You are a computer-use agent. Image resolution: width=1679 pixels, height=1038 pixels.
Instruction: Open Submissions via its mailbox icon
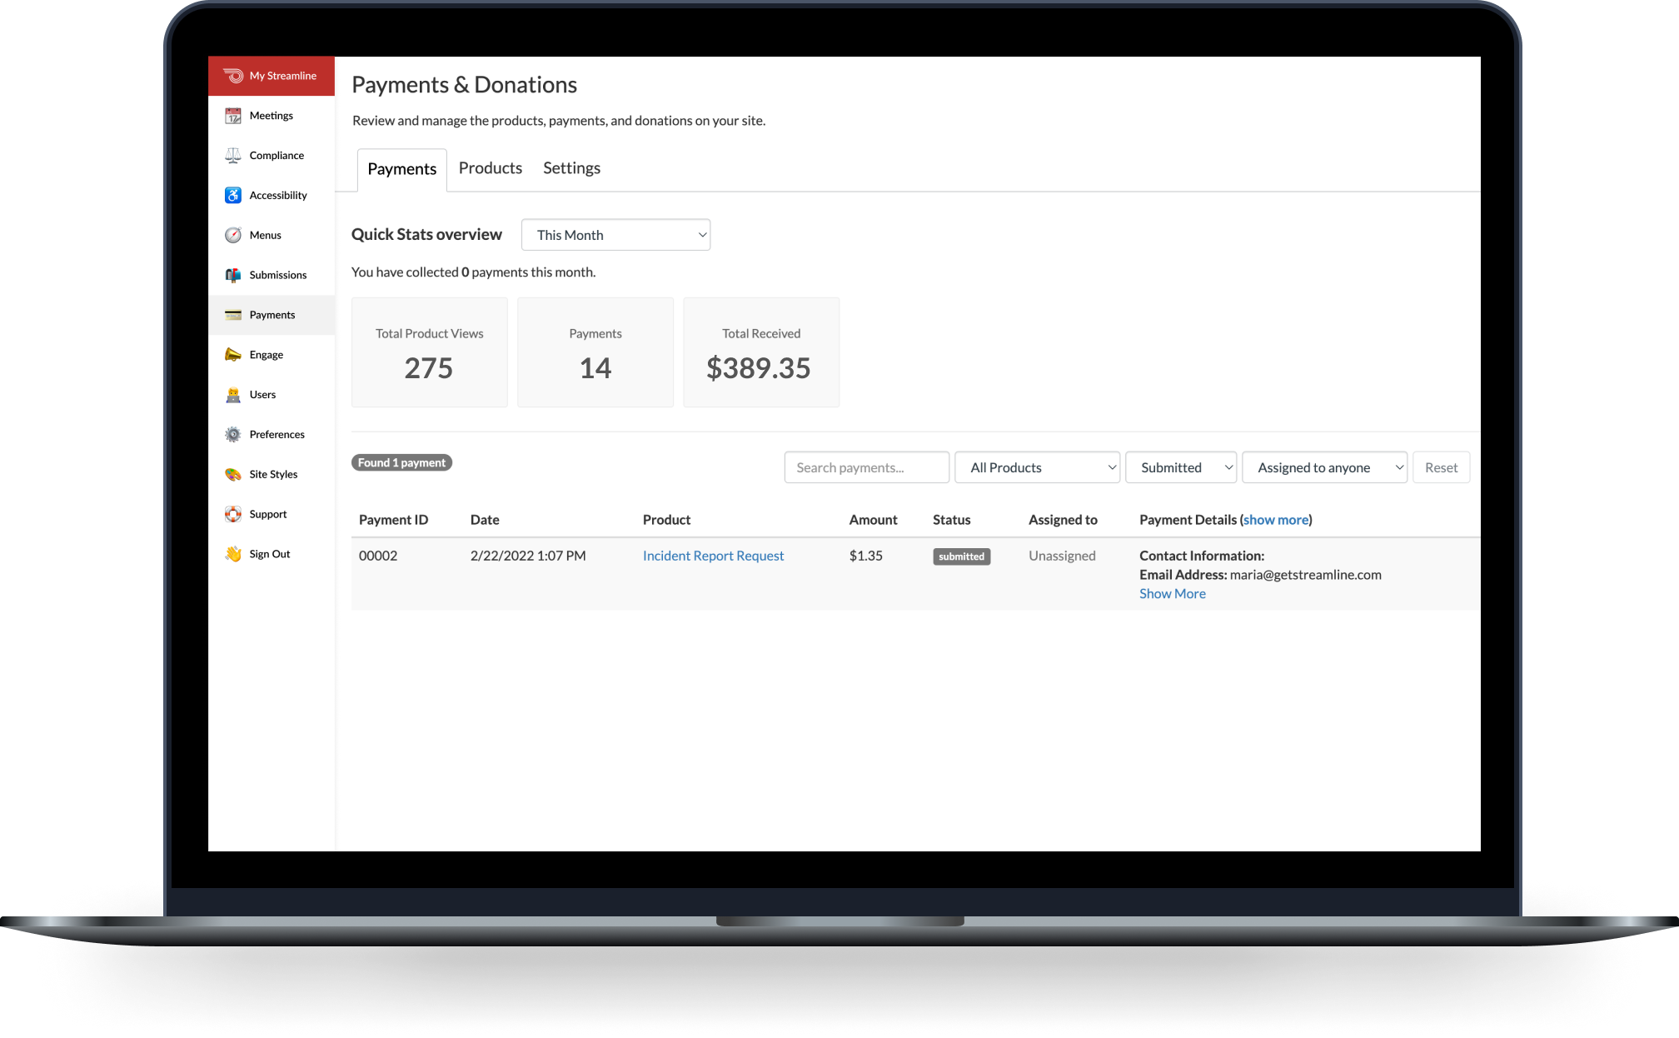tap(233, 275)
